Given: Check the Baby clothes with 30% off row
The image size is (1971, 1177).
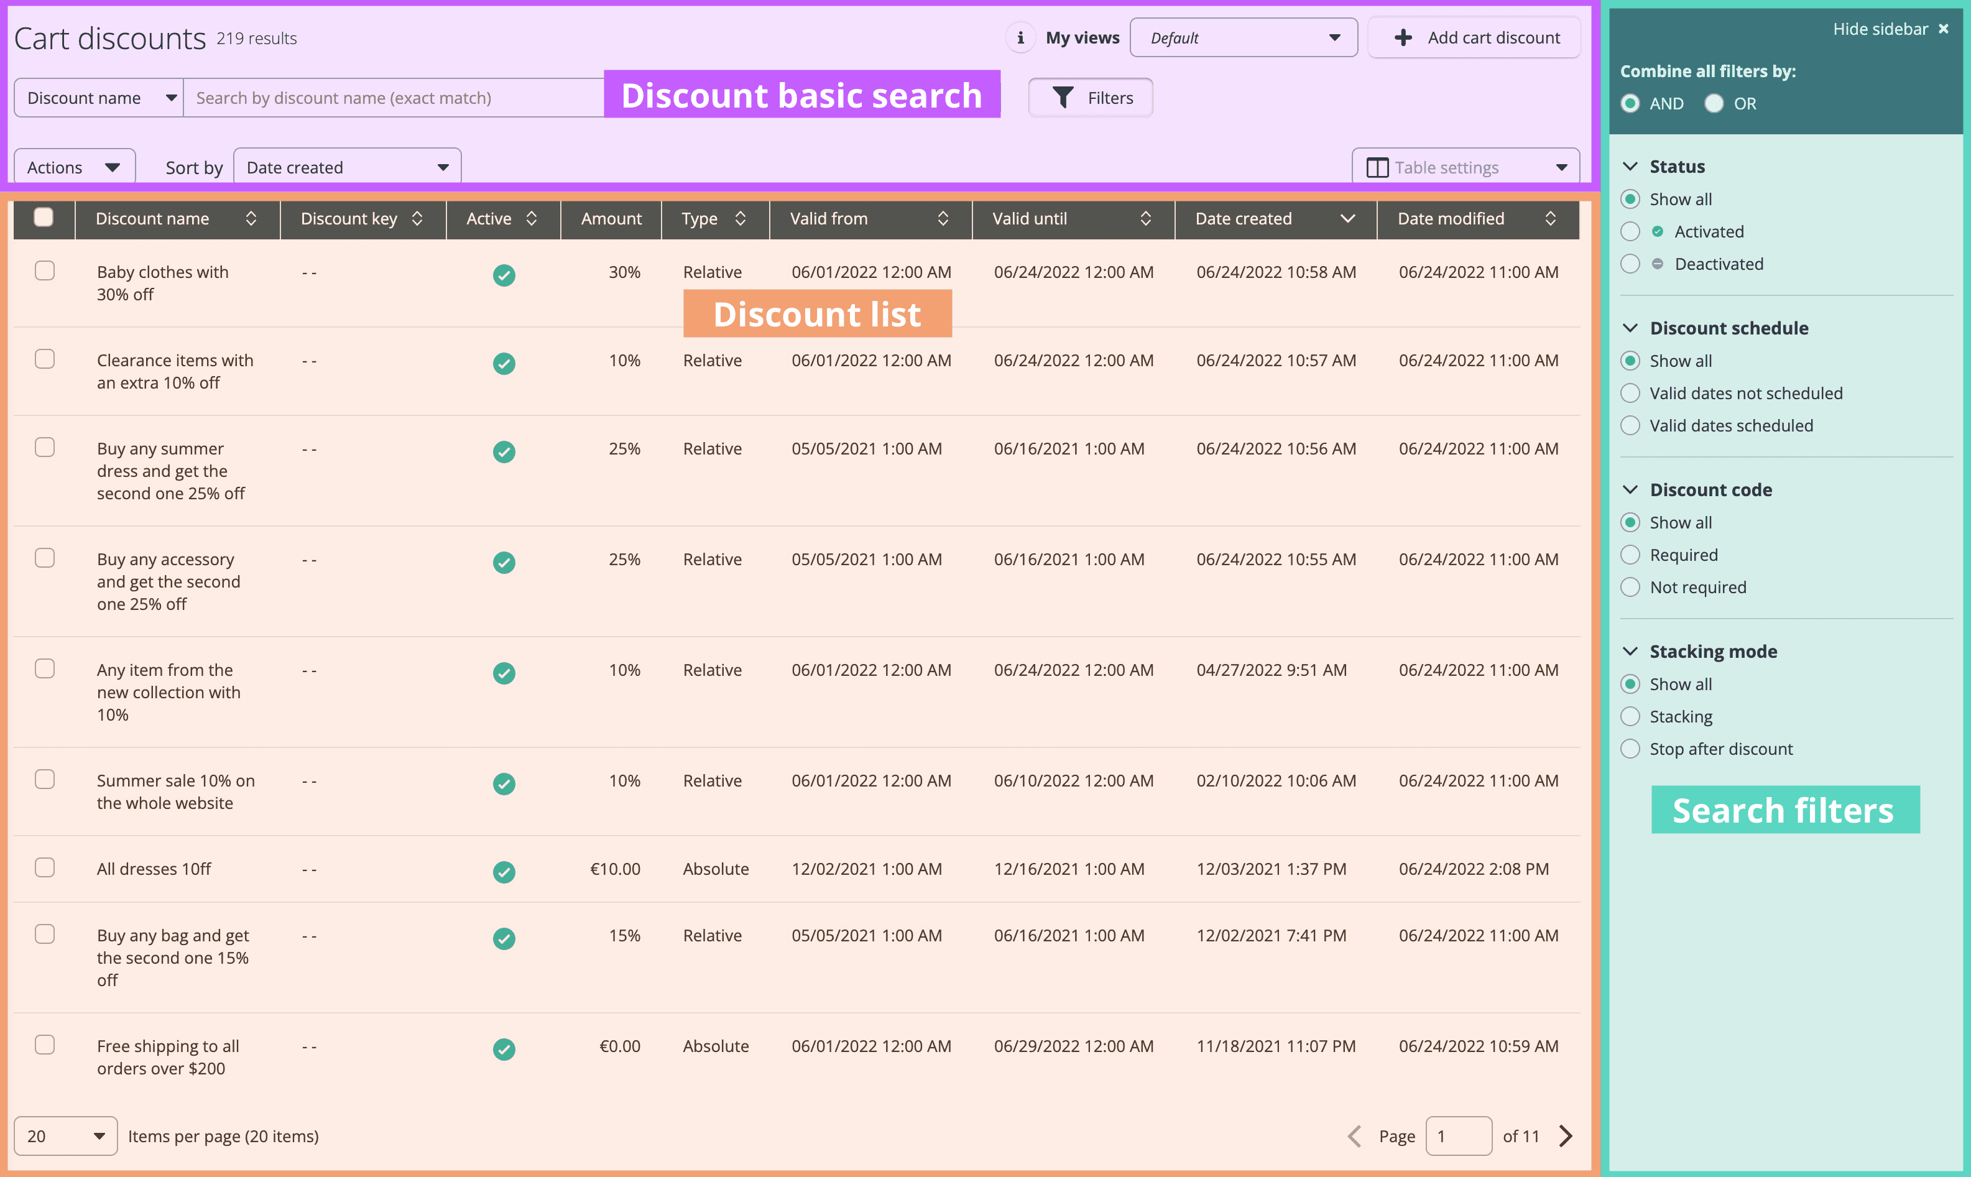Looking at the screenshot, I should click(x=45, y=271).
